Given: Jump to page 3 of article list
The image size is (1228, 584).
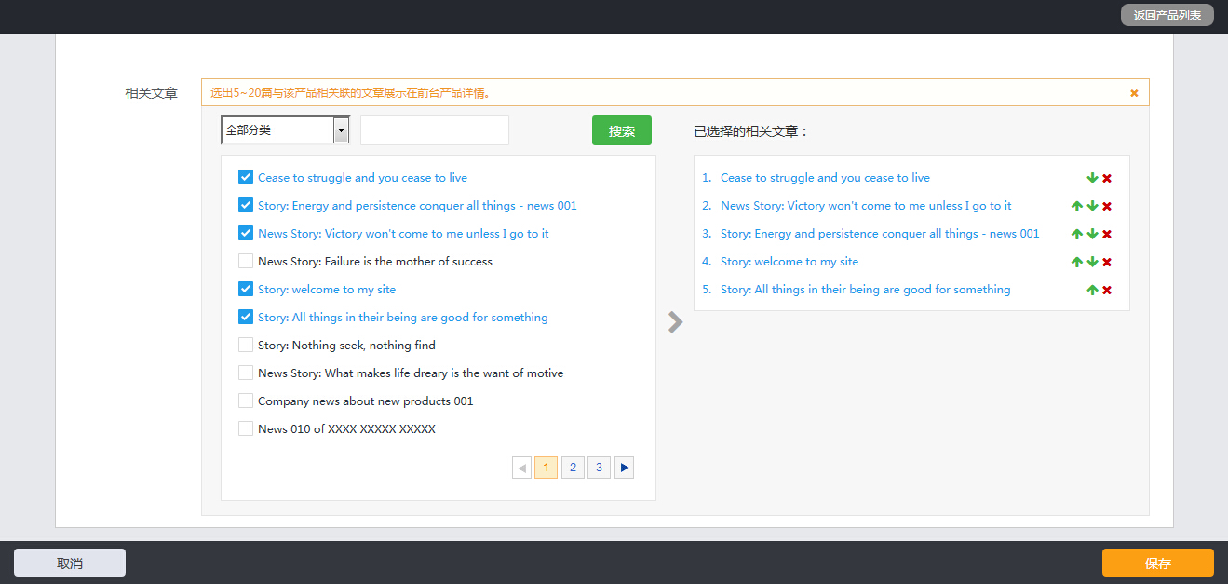Looking at the screenshot, I should (599, 468).
